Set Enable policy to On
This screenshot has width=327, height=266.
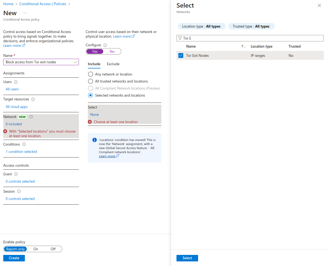click(36, 249)
